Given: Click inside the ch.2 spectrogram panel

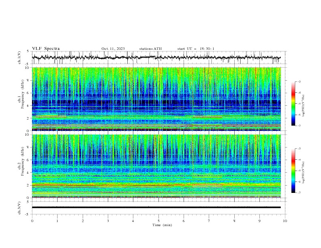Looking at the screenshot, I should (156, 166).
